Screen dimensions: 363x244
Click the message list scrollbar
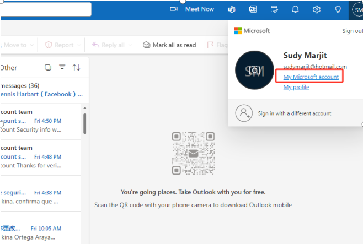[x=84, y=124]
